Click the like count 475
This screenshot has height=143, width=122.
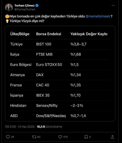(x=65, y=137)
